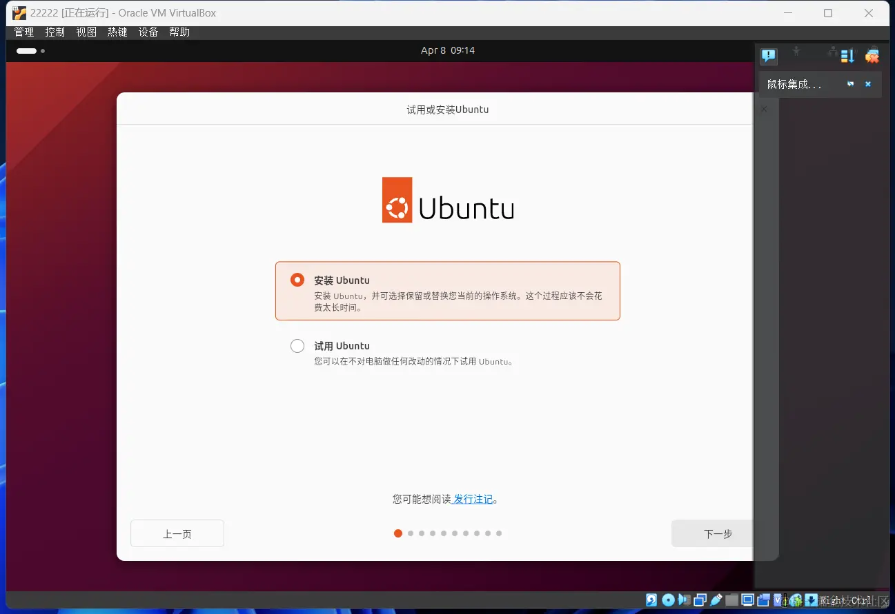Viewport: 895px width, 614px height.
Task: Open the optical disc drive indicator
Action: click(668, 600)
